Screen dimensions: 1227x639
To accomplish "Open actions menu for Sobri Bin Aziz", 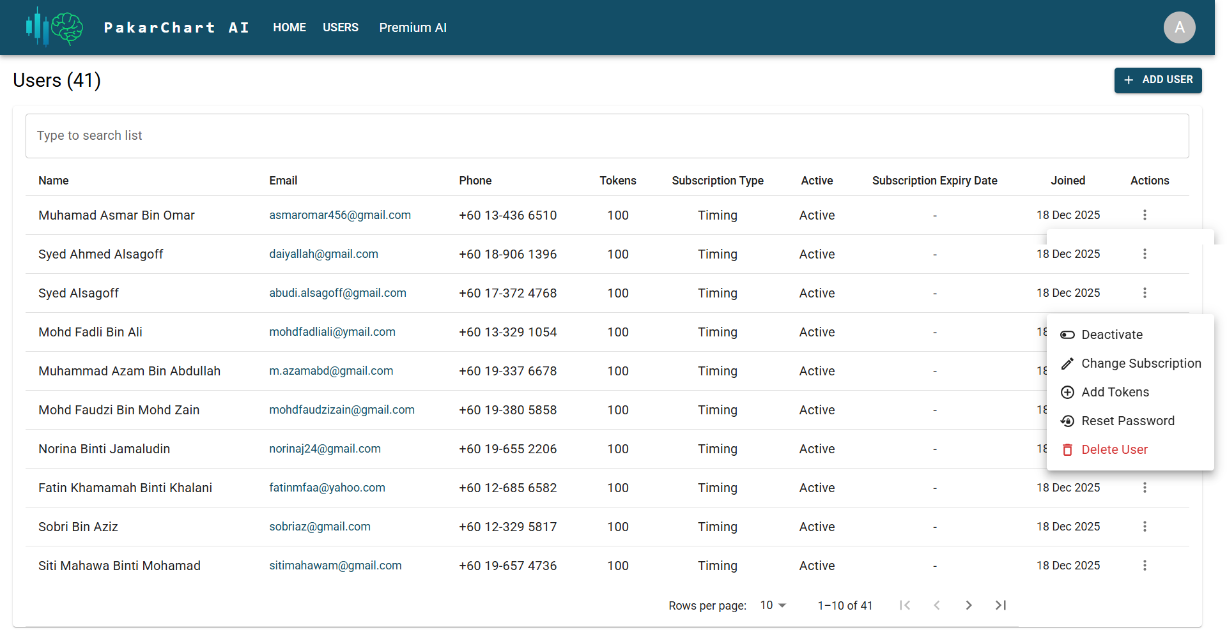I will pyautogui.click(x=1145, y=527).
